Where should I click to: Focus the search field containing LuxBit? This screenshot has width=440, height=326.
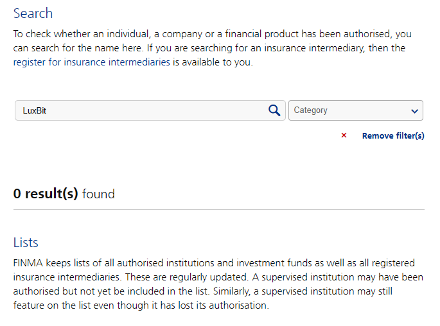pos(141,110)
